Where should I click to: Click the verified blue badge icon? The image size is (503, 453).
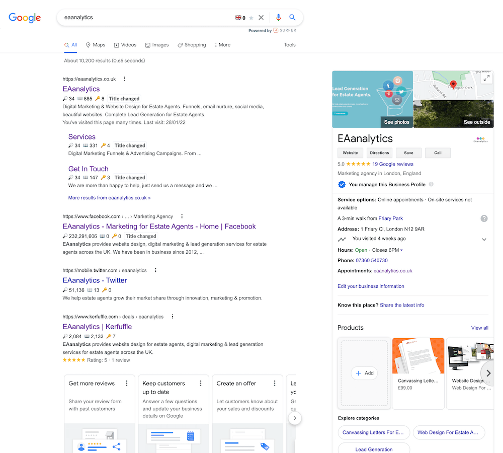[342, 184]
